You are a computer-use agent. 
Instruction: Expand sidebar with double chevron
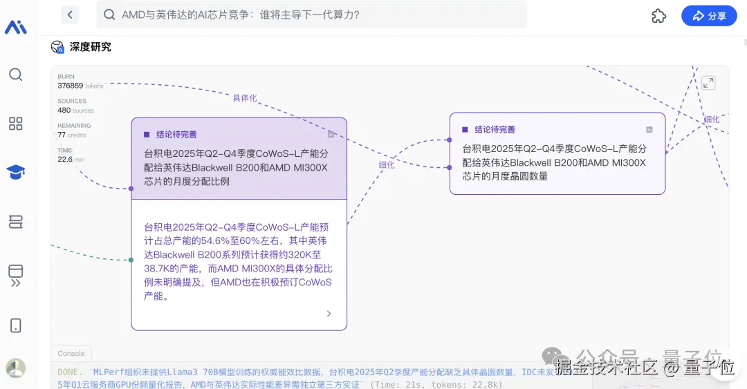[x=16, y=283]
